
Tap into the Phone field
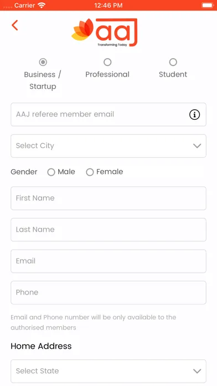point(108,293)
